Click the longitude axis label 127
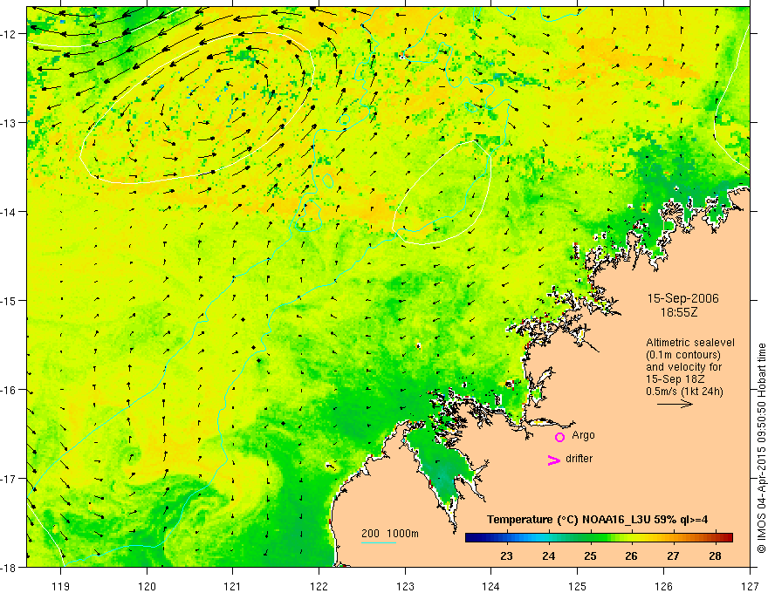 coord(750,586)
